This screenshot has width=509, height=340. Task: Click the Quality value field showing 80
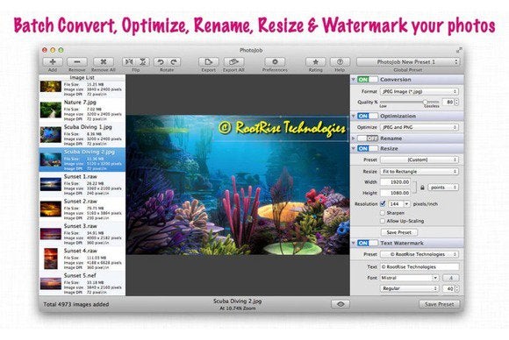click(x=448, y=103)
